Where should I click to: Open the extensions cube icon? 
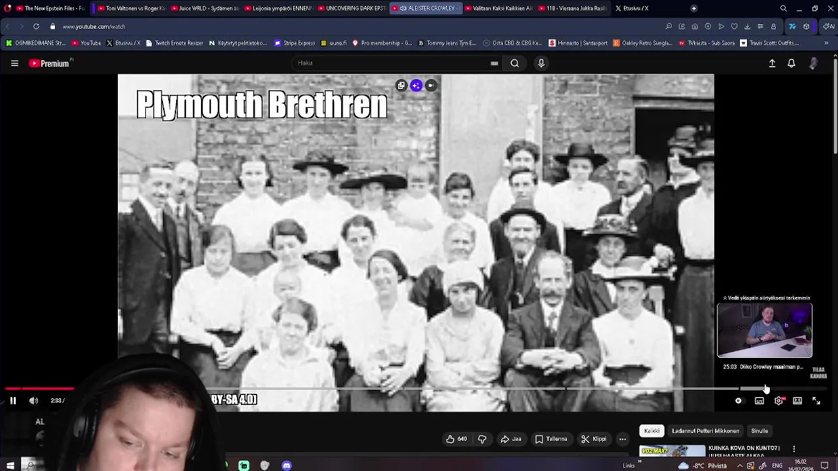[x=806, y=27]
